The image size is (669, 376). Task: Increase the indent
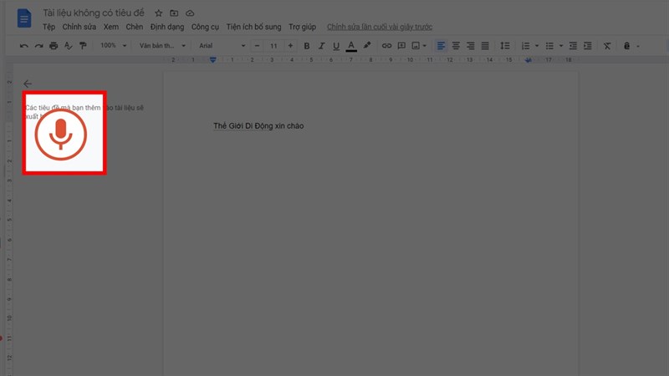(x=588, y=46)
